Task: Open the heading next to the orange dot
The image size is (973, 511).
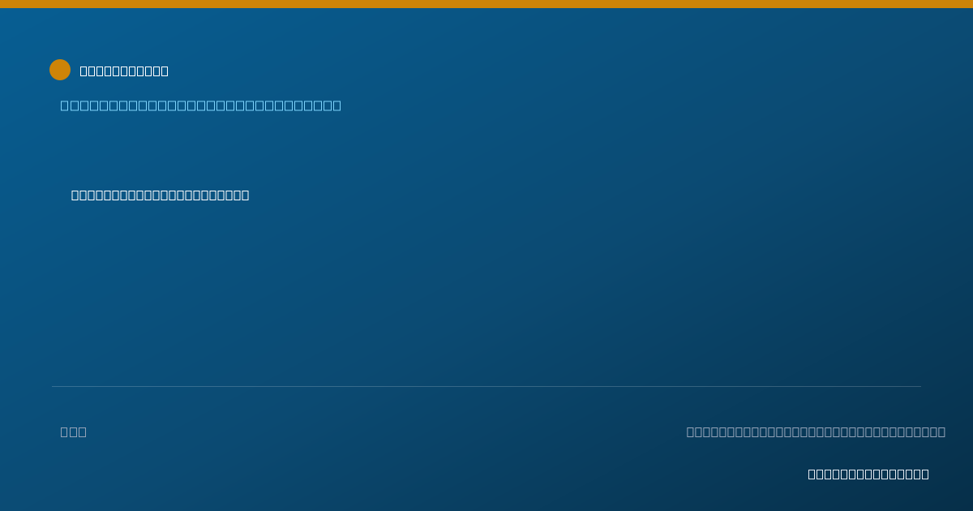Action: click(x=124, y=71)
